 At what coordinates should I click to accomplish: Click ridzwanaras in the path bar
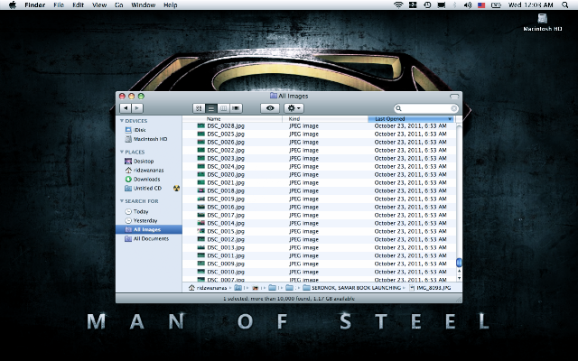tap(208, 288)
